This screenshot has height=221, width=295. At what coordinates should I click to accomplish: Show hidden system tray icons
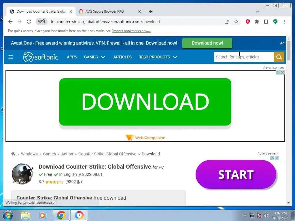tap(245, 216)
